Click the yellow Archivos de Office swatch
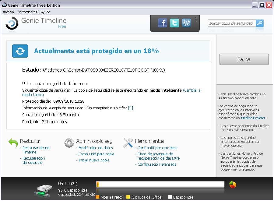The width and height of the screenshot is (274, 201). click(128, 197)
